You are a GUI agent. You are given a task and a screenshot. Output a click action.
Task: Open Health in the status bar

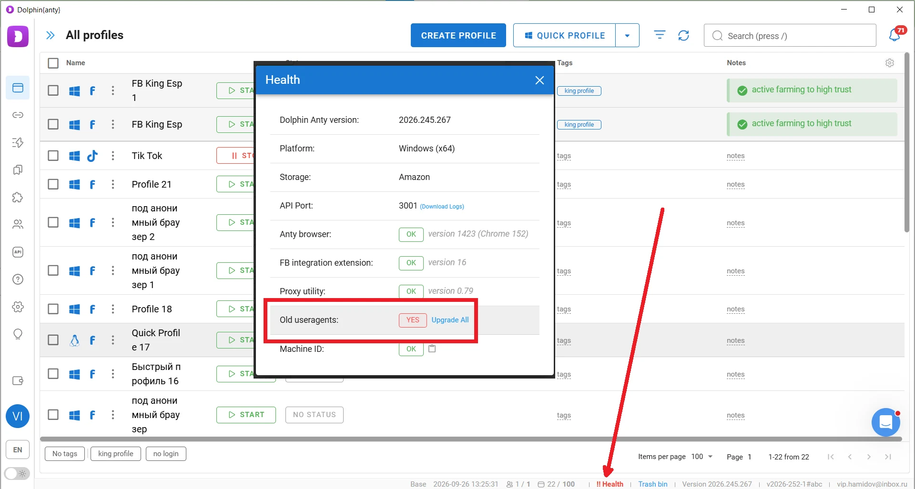(x=610, y=484)
